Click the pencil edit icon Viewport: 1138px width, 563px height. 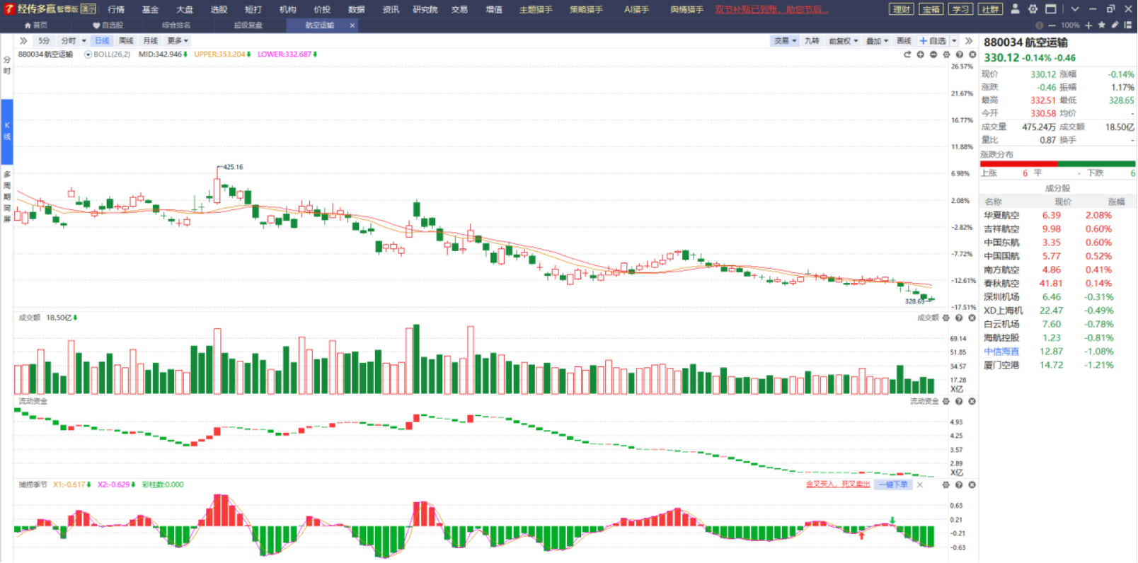pyautogui.click(x=1115, y=25)
